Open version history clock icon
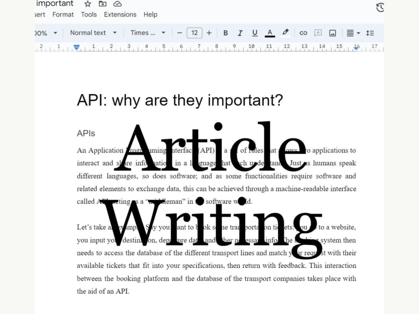 [x=380, y=8]
